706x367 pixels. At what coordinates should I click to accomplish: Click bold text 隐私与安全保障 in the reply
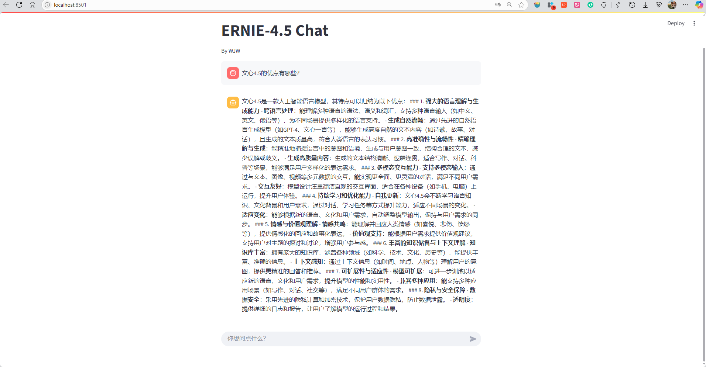point(445,290)
